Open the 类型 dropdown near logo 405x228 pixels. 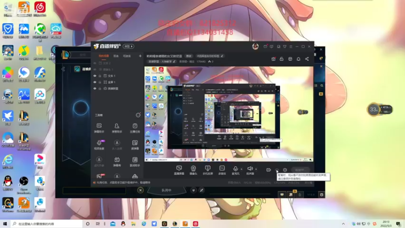pyautogui.click(x=129, y=46)
